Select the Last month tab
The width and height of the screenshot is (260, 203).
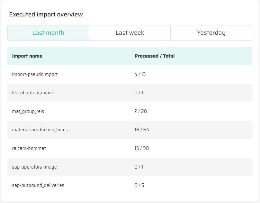tap(48, 33)
